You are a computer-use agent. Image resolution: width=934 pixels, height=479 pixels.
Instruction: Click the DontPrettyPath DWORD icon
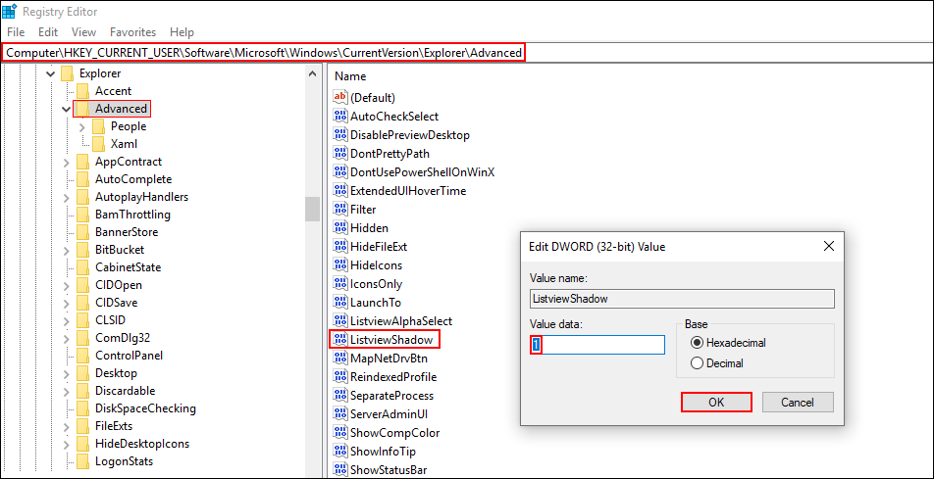point(340,153)
